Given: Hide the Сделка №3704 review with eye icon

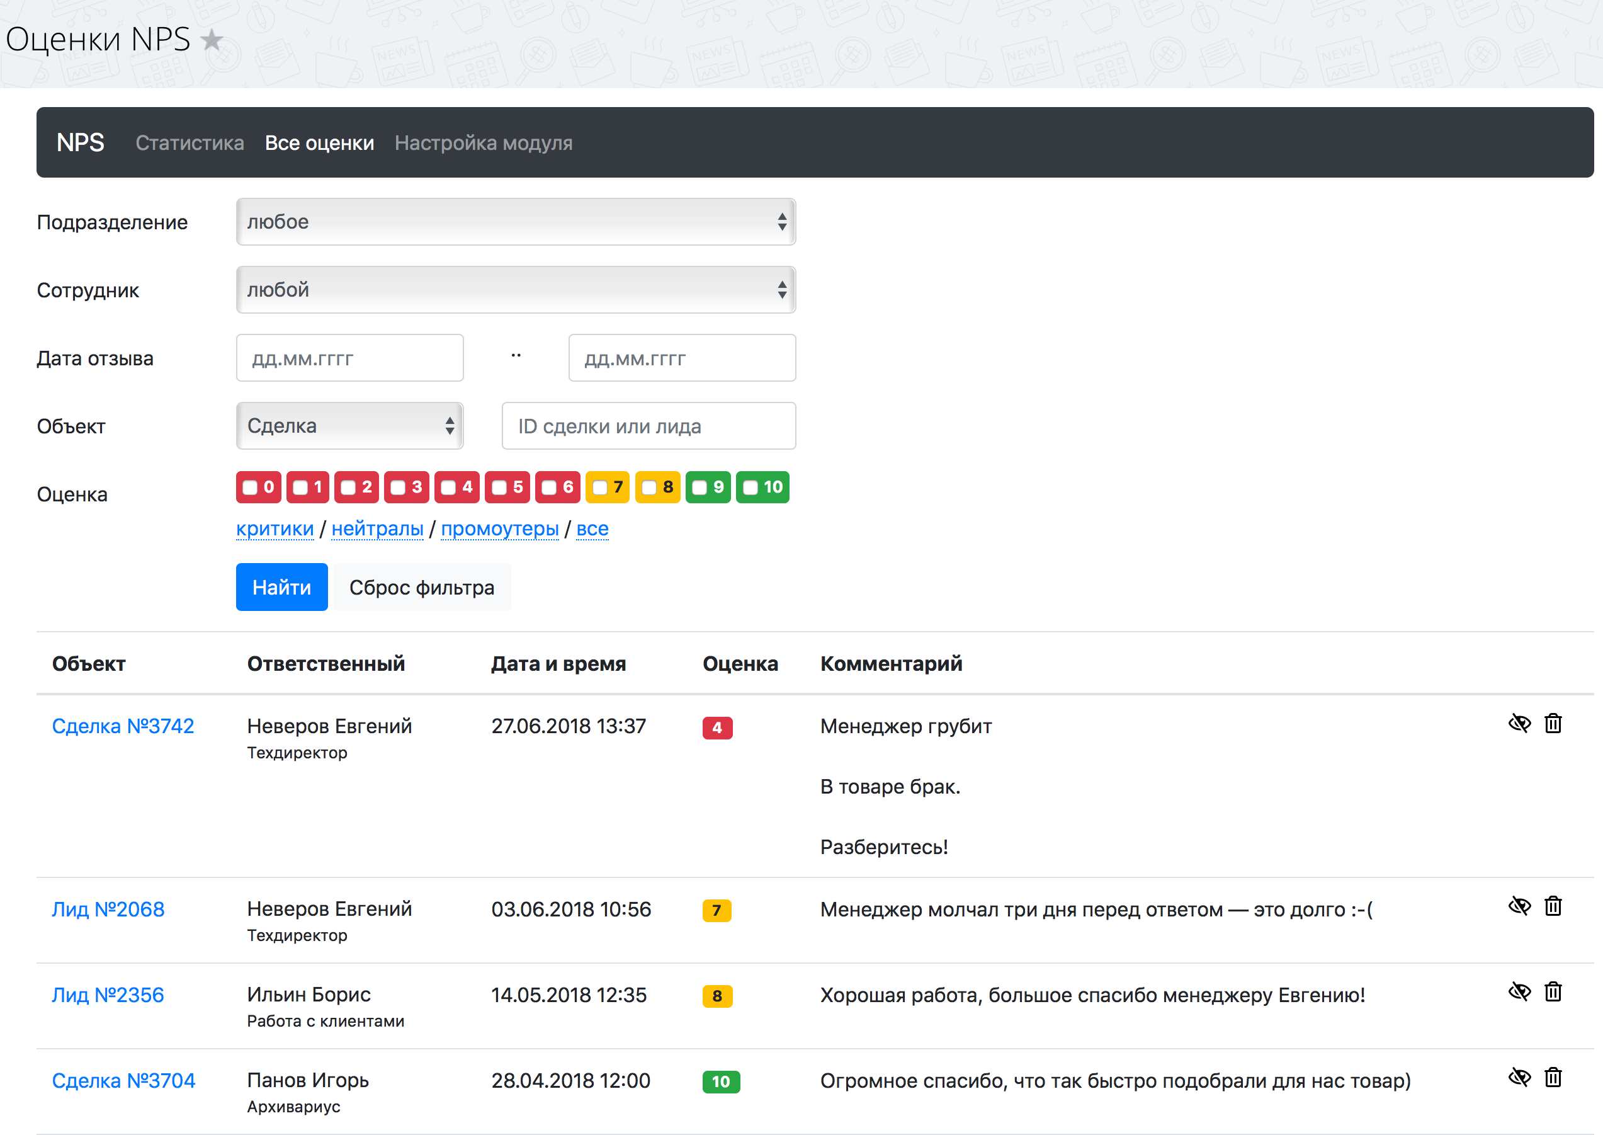Looking at the screenshot, I should click(1519, 1078).
